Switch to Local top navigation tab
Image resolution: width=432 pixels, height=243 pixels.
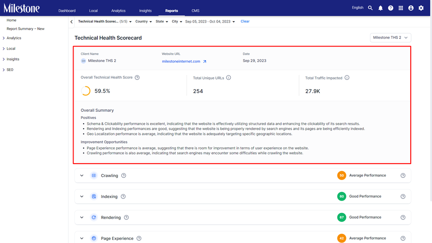tap(93, 11)
